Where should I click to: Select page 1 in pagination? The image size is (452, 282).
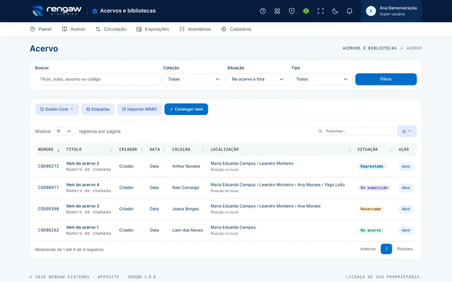386,249
